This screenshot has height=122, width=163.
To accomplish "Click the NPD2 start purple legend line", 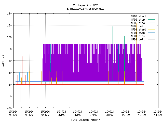I will (152, 16).
